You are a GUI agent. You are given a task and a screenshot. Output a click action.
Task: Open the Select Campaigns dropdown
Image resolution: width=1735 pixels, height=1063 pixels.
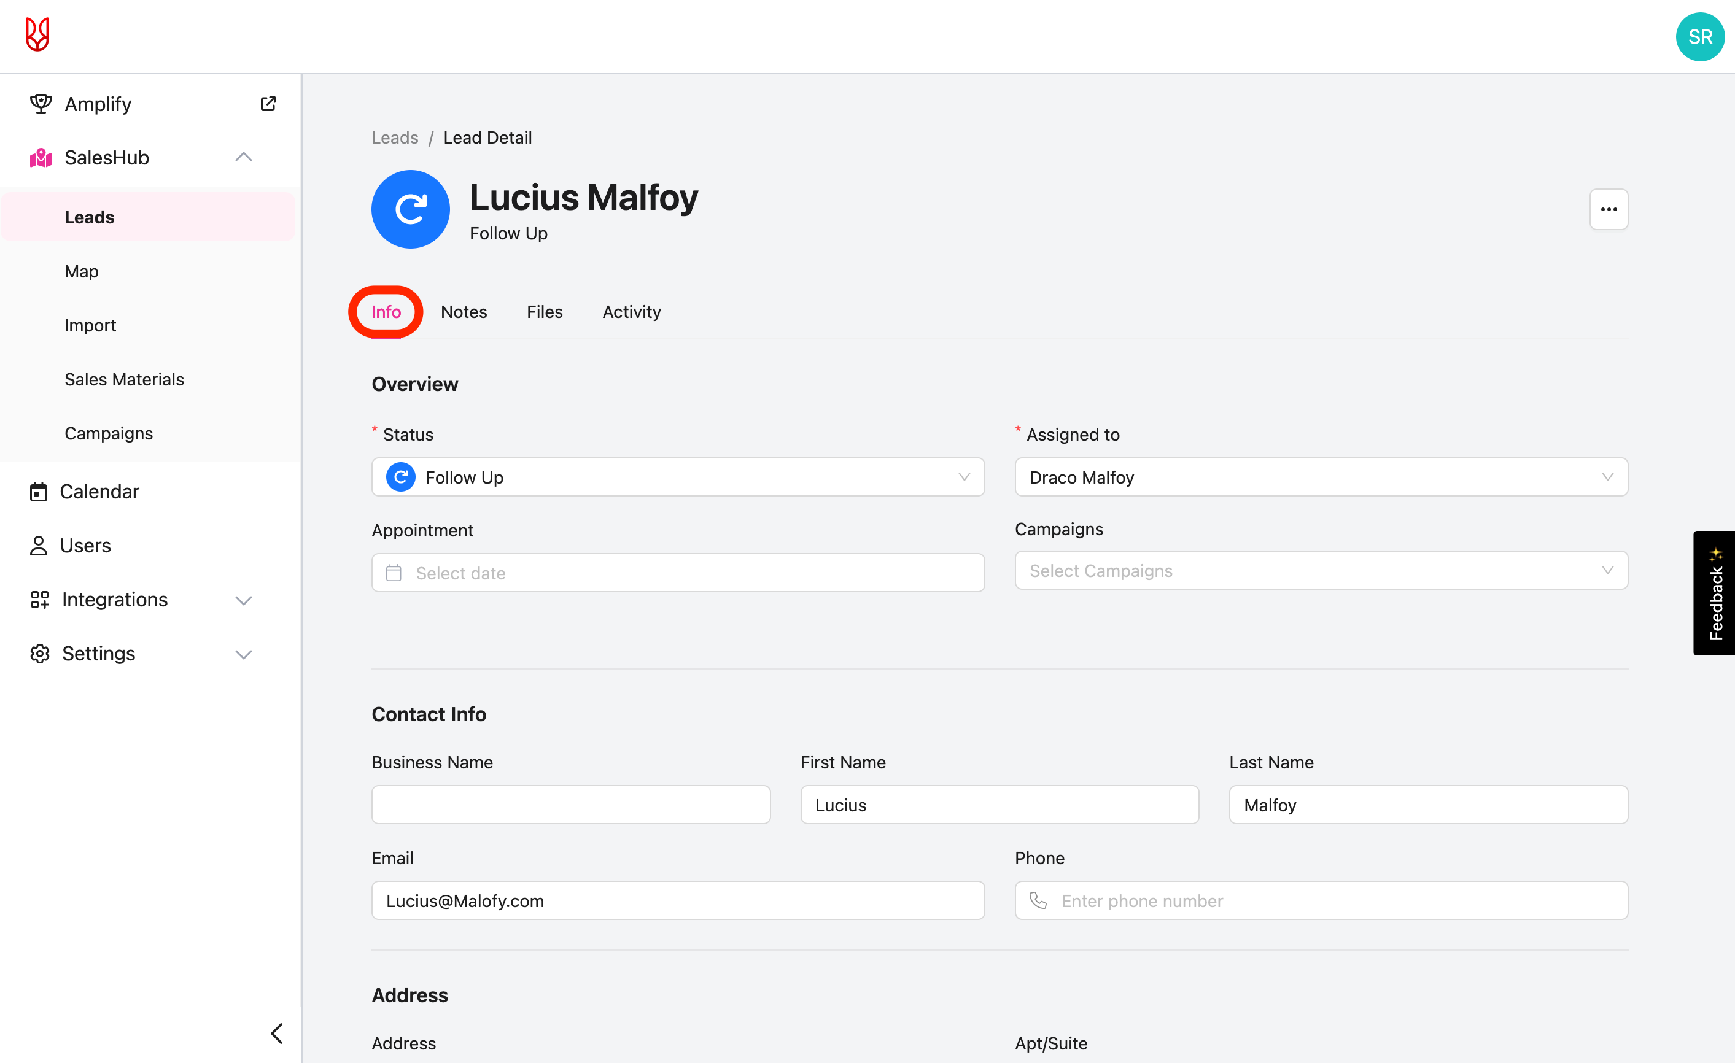[x=1320, y=571]
